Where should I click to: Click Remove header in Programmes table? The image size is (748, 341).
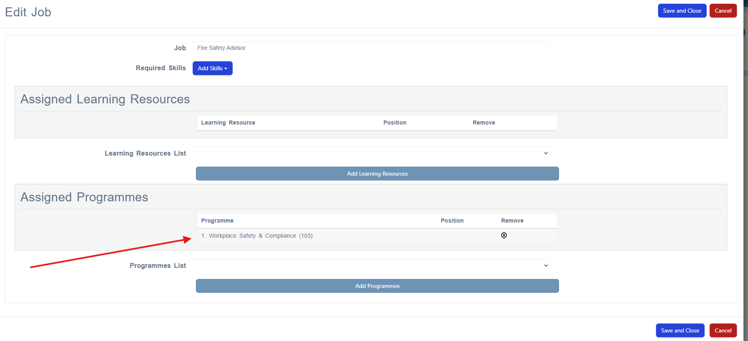[x=512, y=221]
